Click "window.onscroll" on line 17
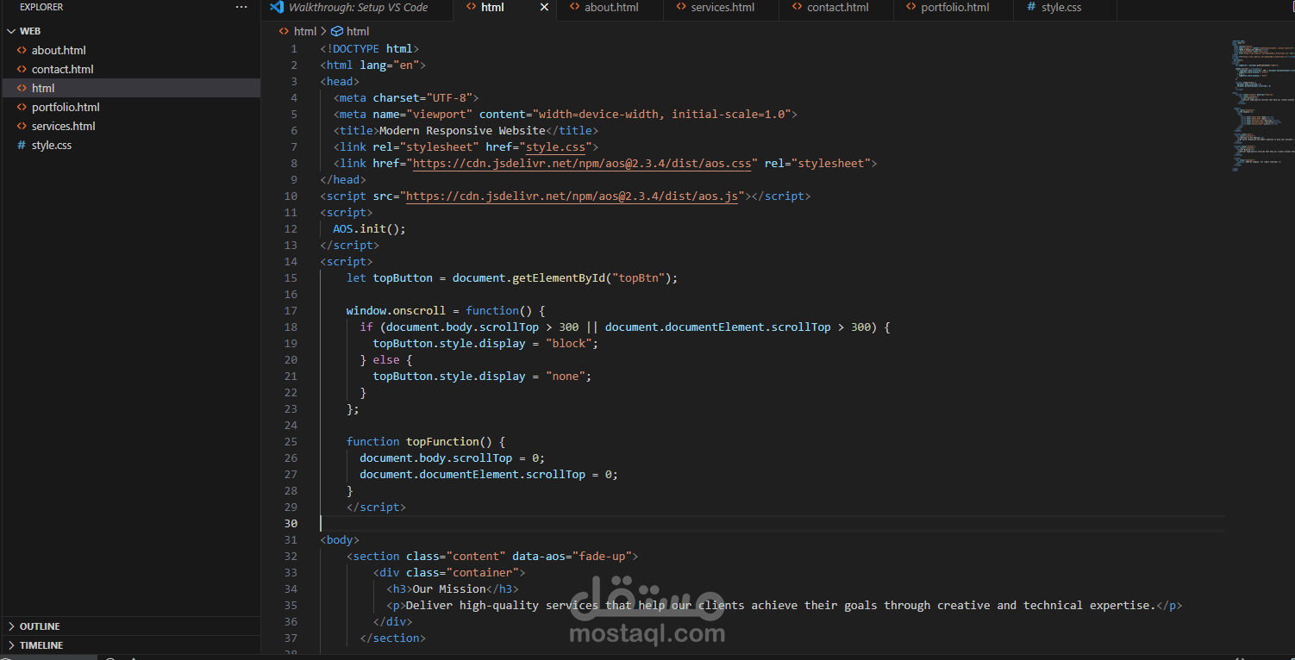 [396, 310]
